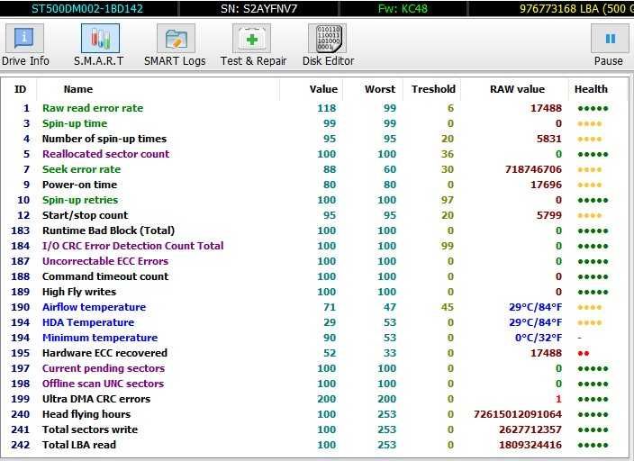Click RAW value 5799
This screenshot has height=461, width=634.
tap(549, 215)
